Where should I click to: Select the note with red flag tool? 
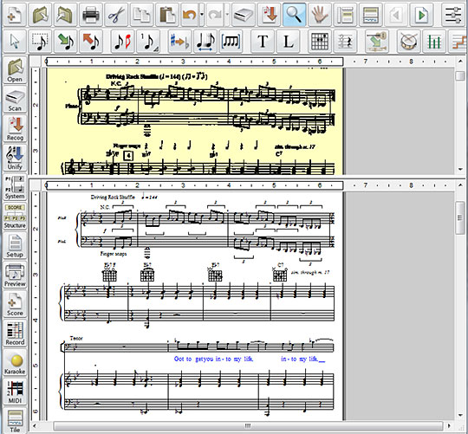point(122,42)
